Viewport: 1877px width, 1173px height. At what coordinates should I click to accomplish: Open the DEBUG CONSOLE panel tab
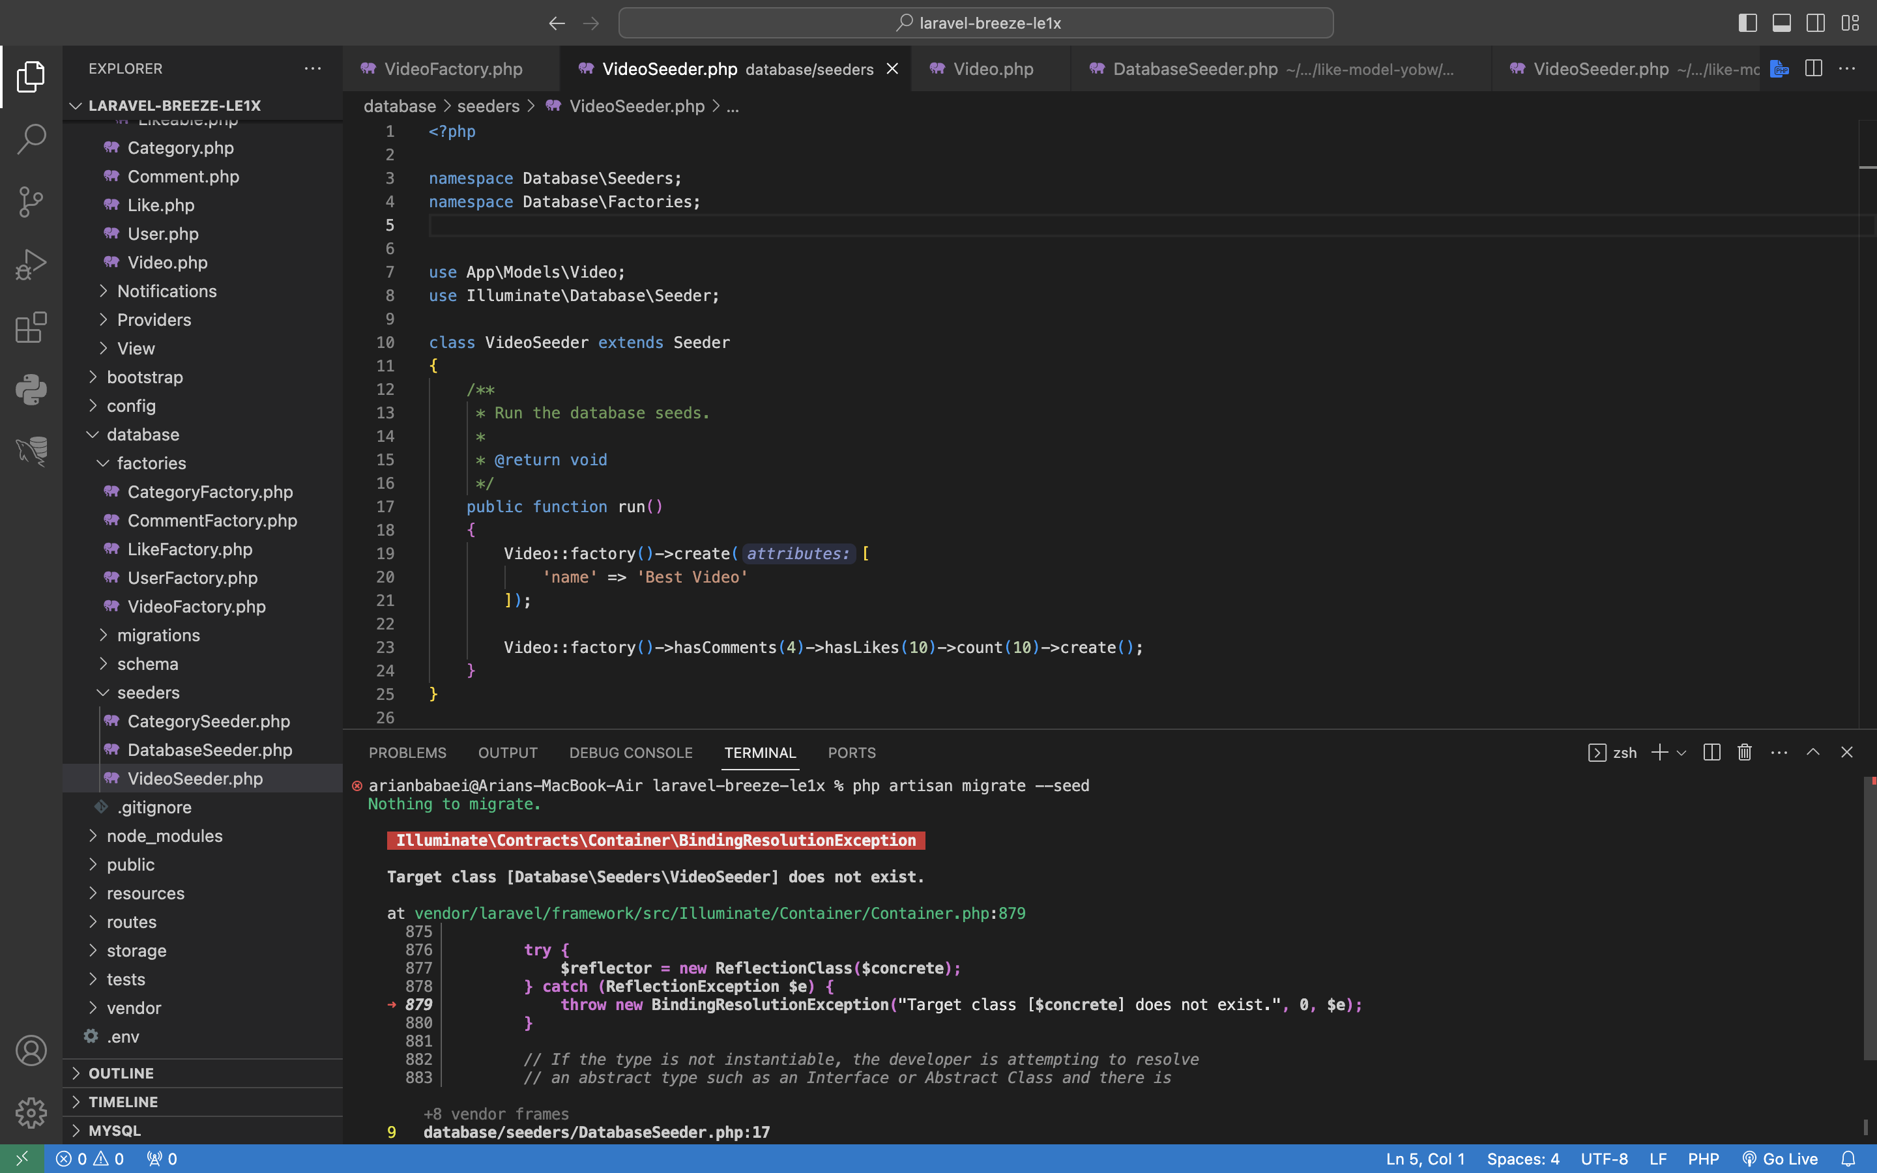[631, 753]
